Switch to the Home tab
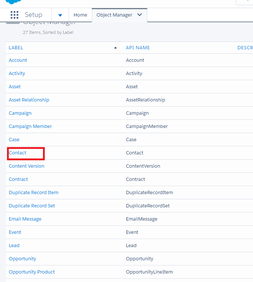The image size is (253, 282). pos(80,15)
